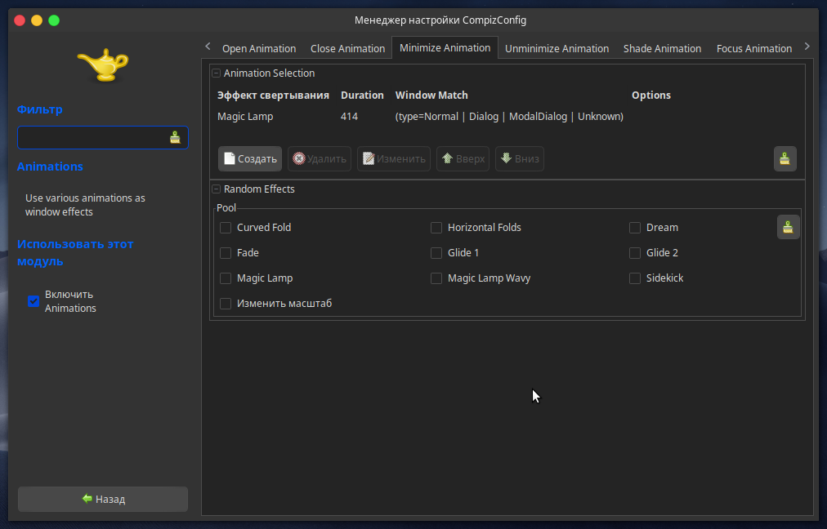This screenshot has width=827, height=529.
Task: Check the Dream effect box
Action: pyautogui.click(x=635, y=228)
